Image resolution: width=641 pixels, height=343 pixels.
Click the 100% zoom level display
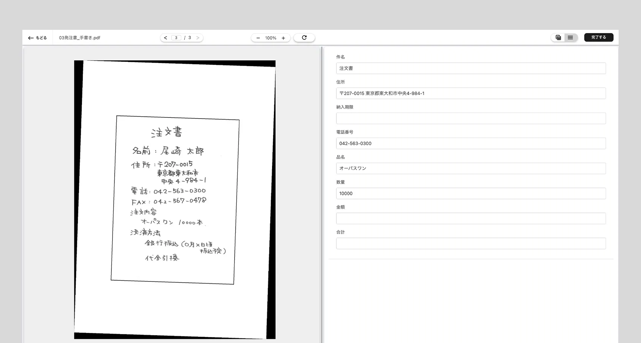[x=271, y=38]
